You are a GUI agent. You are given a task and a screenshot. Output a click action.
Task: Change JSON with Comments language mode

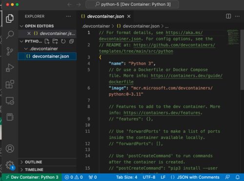(195, 177)
